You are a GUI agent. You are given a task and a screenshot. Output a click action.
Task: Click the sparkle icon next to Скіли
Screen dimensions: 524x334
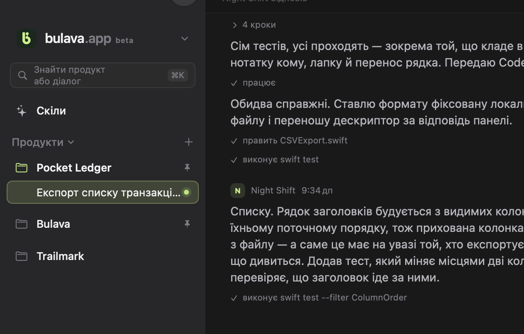pos(22,111)
